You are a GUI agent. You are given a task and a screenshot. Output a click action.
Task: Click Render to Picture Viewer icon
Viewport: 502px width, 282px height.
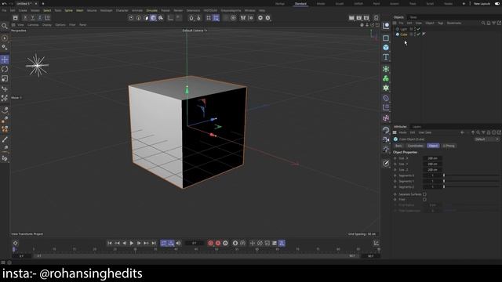click(359, 18)
